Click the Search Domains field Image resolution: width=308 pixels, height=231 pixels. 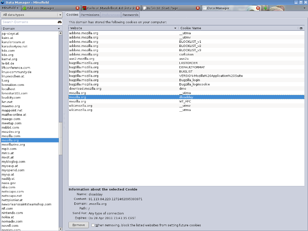pyautogui.click(x=27, y=23)
